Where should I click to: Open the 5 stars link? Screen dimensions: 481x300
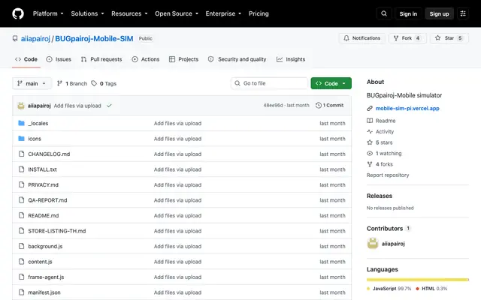pyautogui.click(x=380, y=142)
